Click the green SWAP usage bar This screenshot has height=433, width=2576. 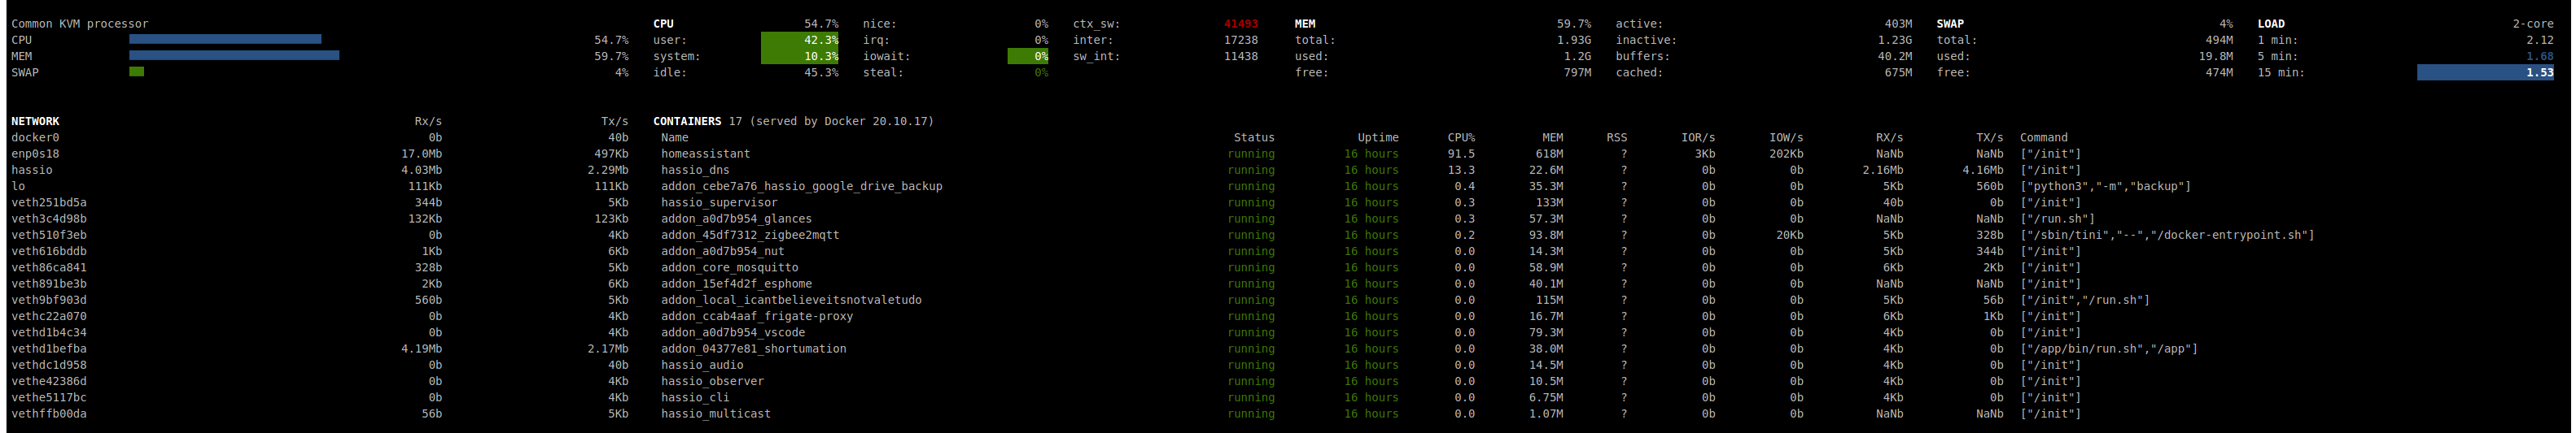pos(136,71)
